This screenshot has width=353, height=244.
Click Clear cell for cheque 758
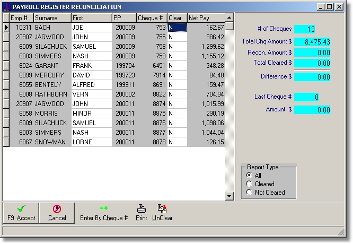pyautogui.click(x=177, y=46)
